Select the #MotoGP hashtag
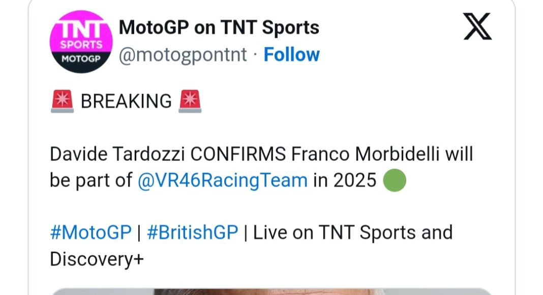 91,232
